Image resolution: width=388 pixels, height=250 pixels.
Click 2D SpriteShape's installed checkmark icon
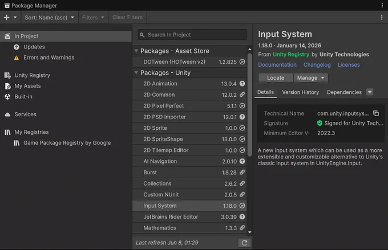pos(242,139)
